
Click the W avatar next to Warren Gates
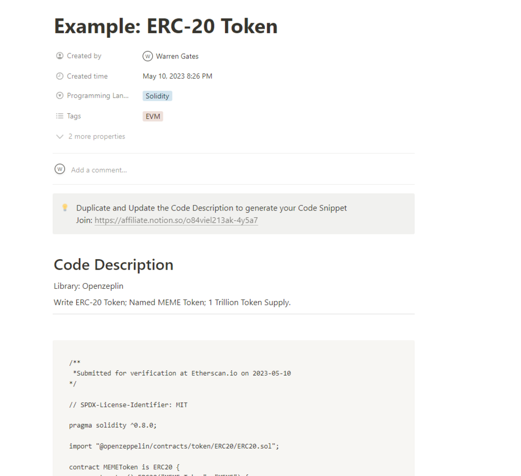pyautogui.click(x=148, y=56)
